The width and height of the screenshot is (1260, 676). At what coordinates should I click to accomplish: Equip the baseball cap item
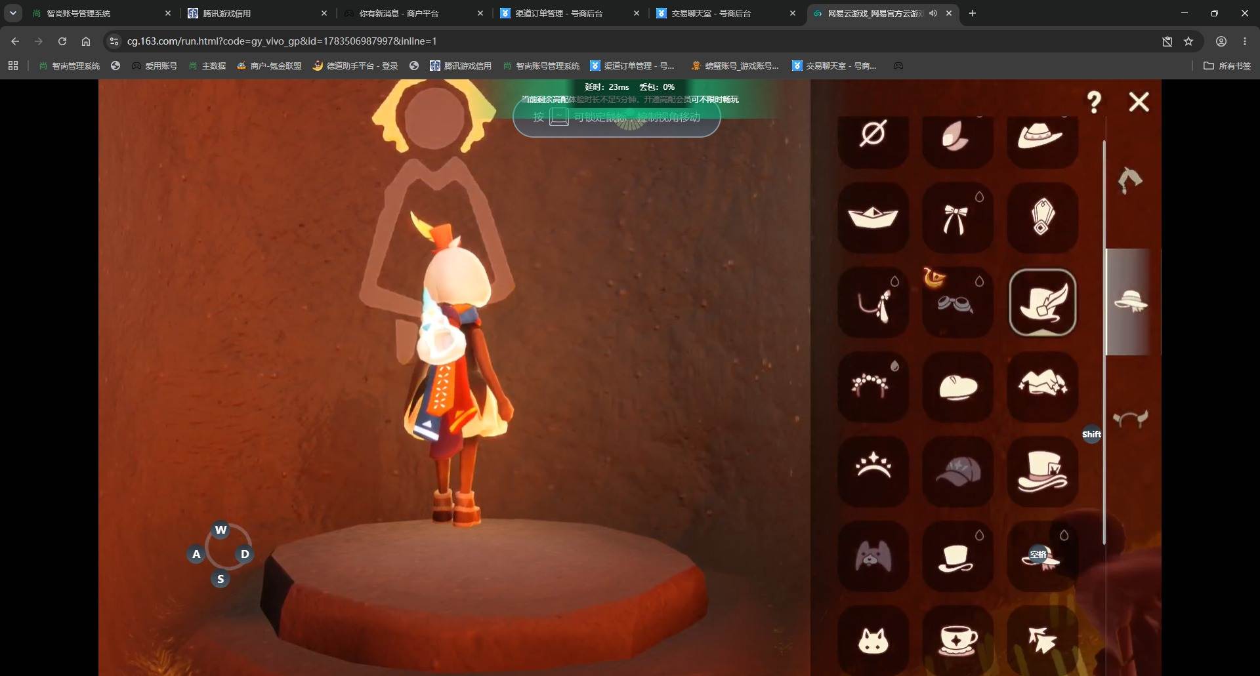tap(957, 471)
